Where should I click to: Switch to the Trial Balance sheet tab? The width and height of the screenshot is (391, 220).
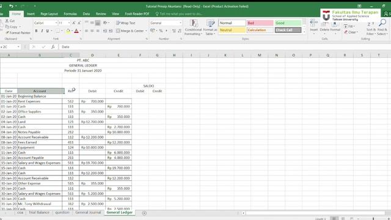point(39,213)
